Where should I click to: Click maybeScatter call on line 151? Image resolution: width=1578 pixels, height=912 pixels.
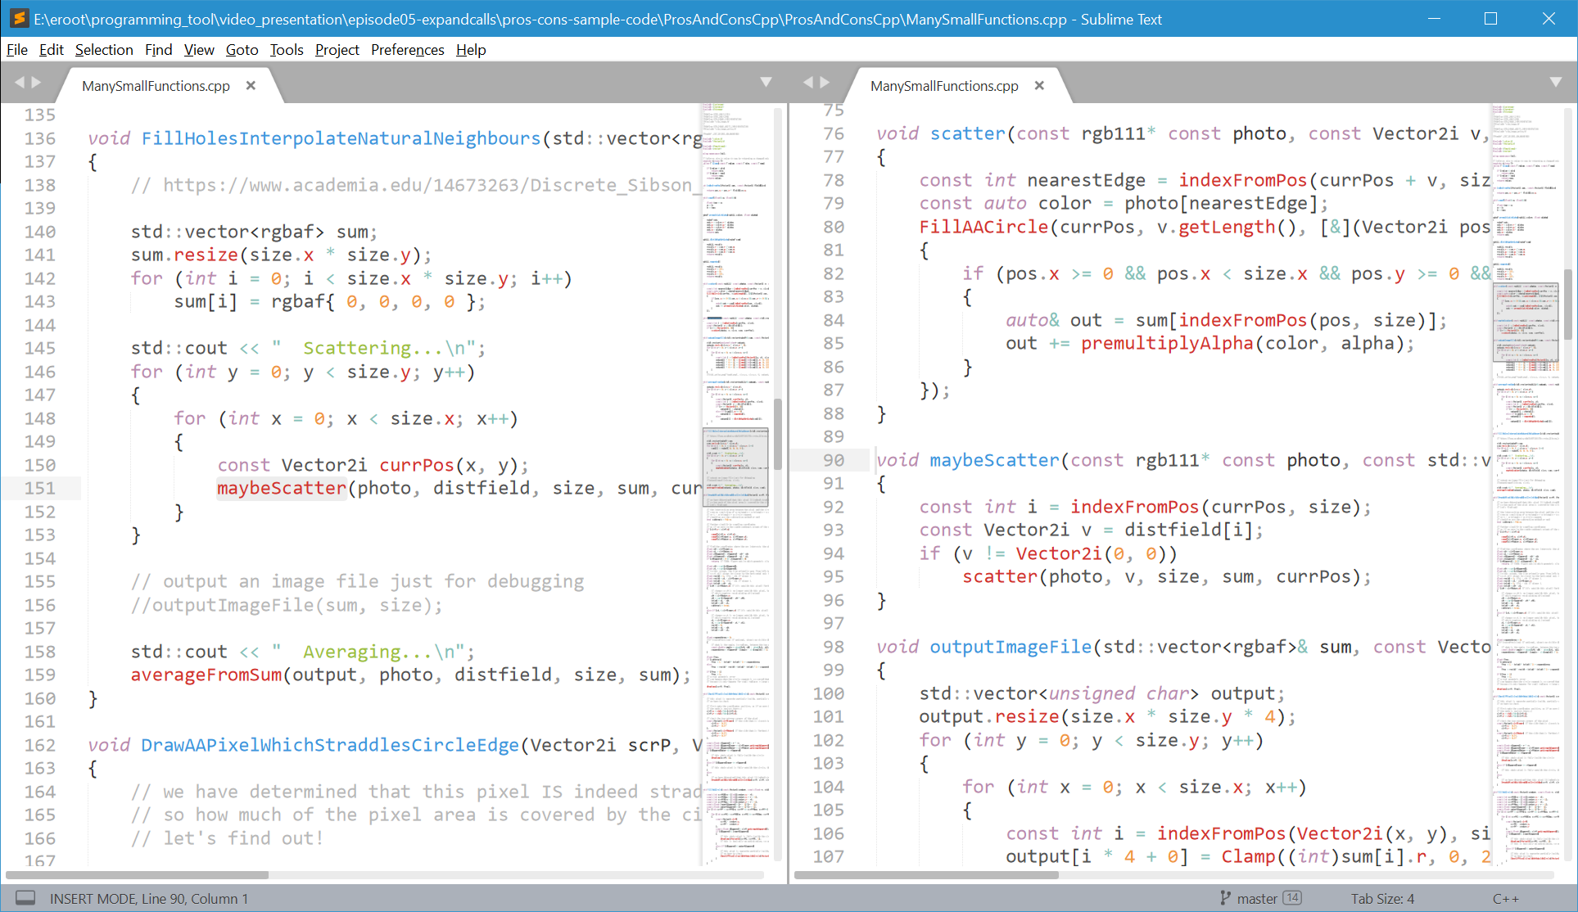pyautogui.click(x=282, y=489)
